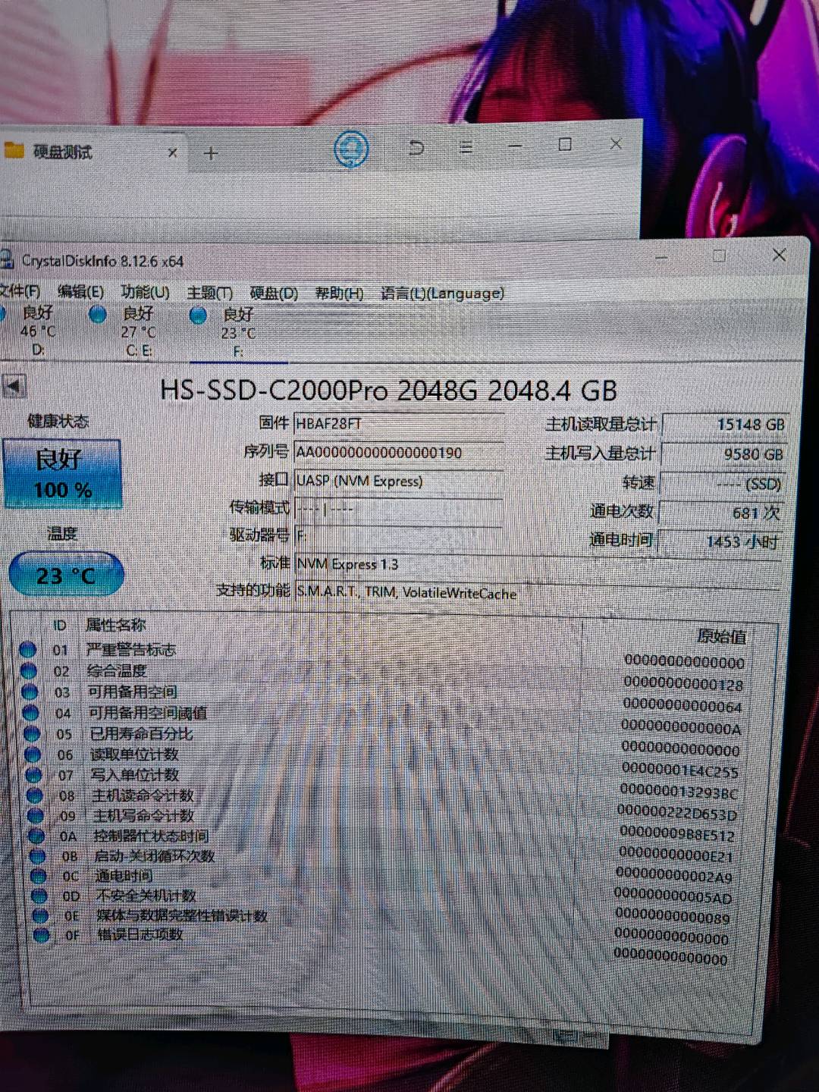Click the folder icon on the 硬盘测试 tab

point(14,150)
